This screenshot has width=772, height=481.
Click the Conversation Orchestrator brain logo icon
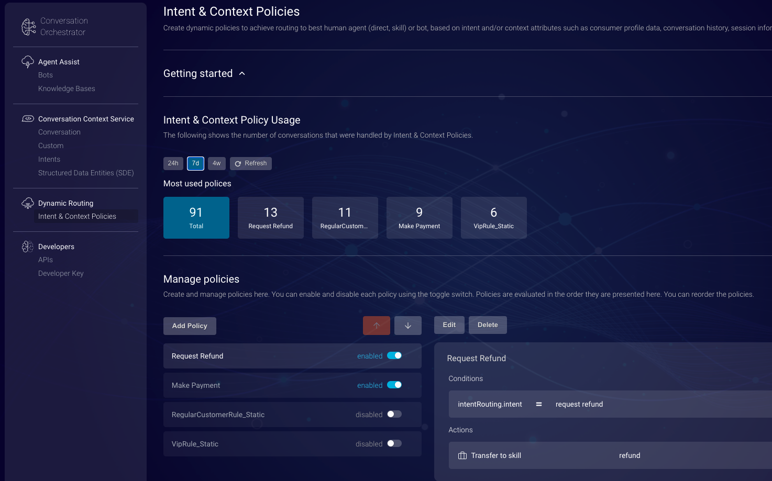28,27
